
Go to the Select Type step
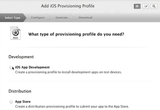12,18
